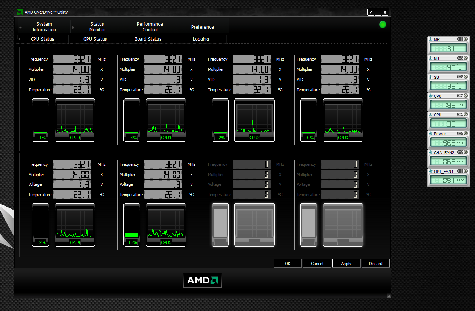Close the Power fan widget
Viewport: 475px width, 311px height.
point(466,133)
